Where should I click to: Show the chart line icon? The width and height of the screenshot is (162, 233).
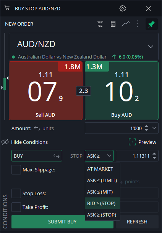(x=125, y=24)
